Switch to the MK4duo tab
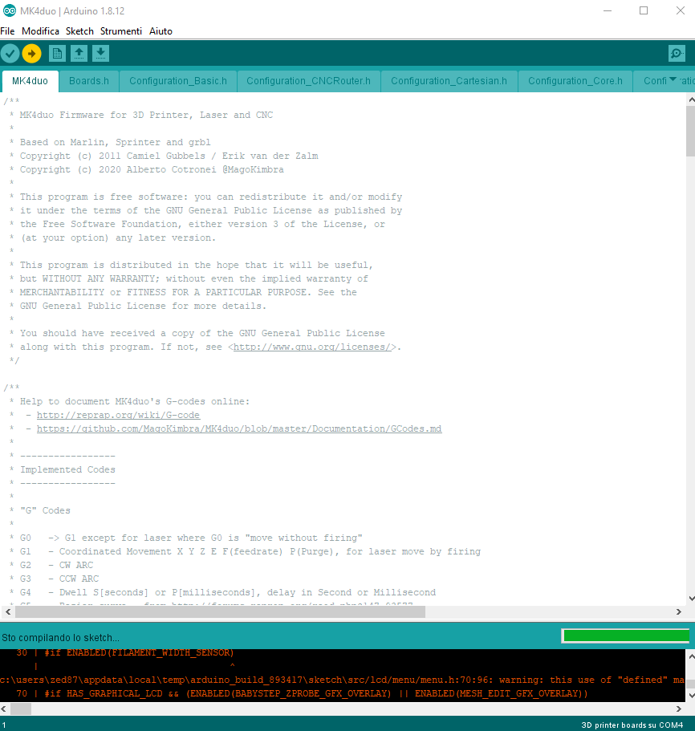Image resolution: width=695 pixels, height=731 pixels. coord(30,81)
